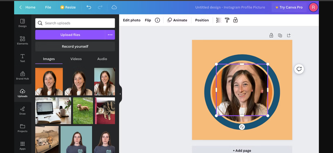Image resolution: width=333 pixels, height=153 pixels.
Task: Select the dachshund on grass thumbnail
Action: (x=83, y=111)
